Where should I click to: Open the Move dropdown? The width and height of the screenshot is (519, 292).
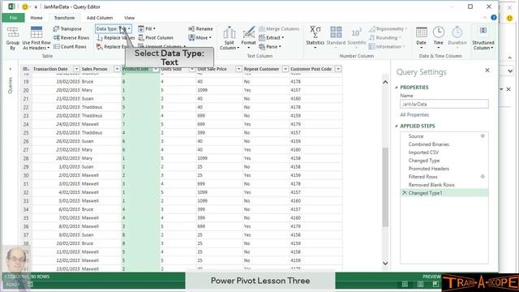tap(199, 38)
